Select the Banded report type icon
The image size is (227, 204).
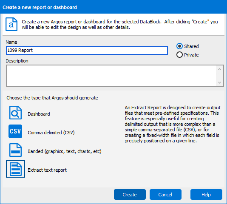tap(15, 150)
